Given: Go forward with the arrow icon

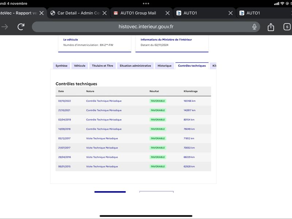Looking at the screenshot, I should (x=5, y=27).
